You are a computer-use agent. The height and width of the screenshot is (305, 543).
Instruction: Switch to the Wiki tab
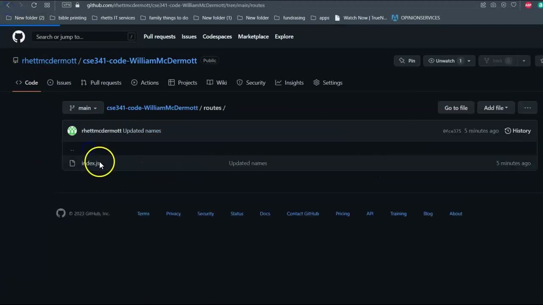[x=217, y=83]
